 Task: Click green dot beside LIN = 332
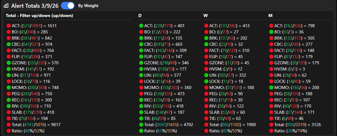206,75
